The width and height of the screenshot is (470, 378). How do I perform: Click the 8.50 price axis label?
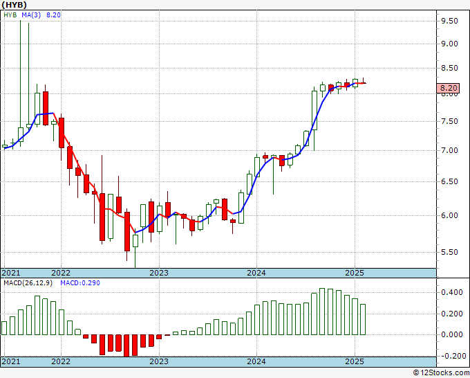[449, 68]
